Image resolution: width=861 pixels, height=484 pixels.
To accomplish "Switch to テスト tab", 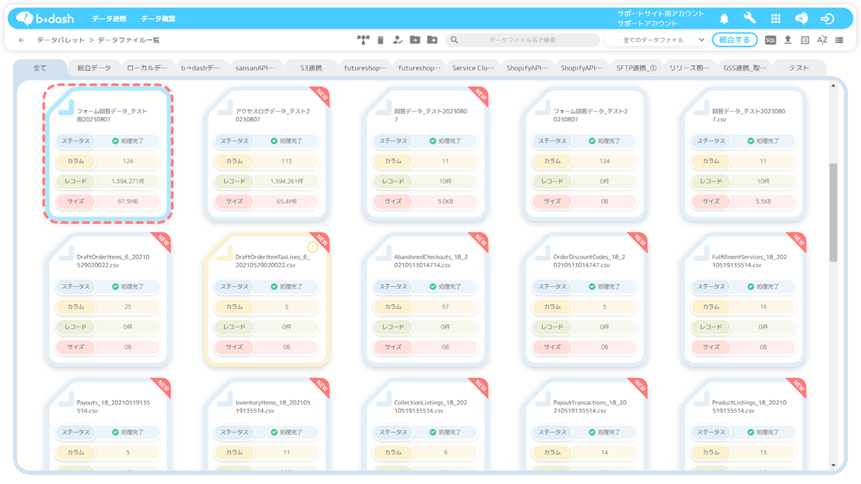I will (799, 68).
